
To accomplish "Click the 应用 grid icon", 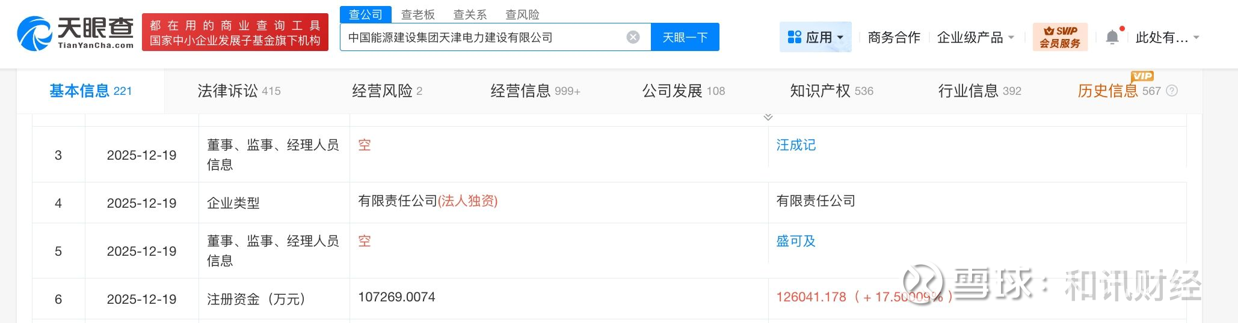I will 794,37.
